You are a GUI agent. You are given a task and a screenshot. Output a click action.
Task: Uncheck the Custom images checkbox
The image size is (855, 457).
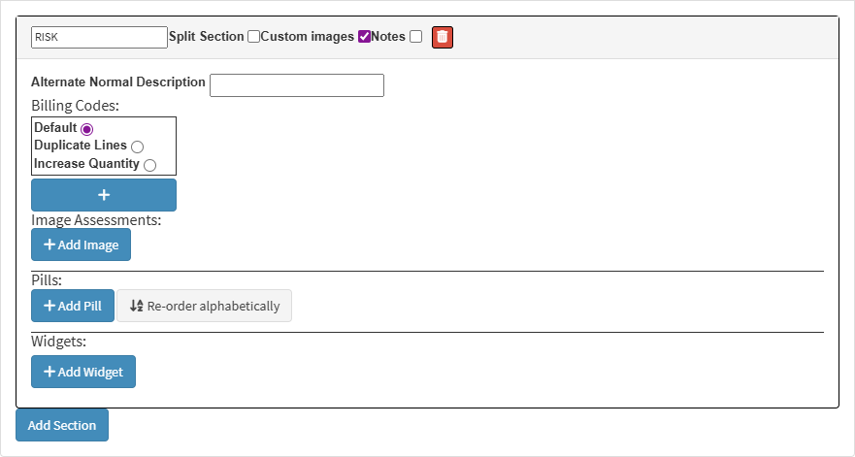[x=364, y=37]
